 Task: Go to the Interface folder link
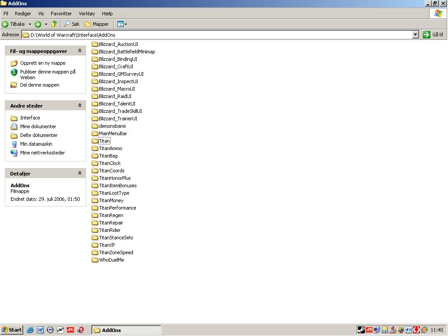(x=30, y=118)
